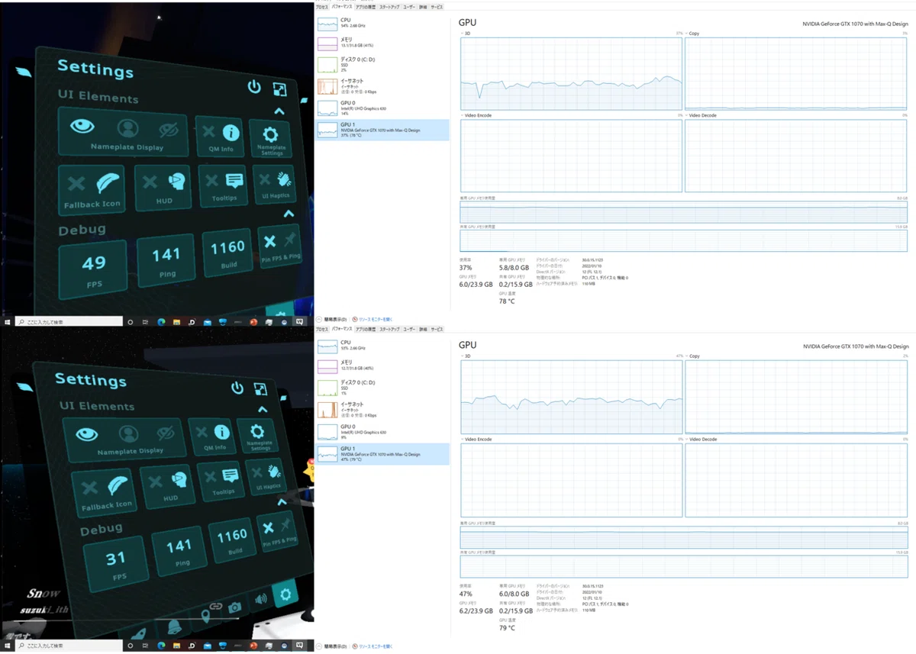Click the power icon in the 49 FPS Settings menu
The image size is (916, 654).
pyautogui.click(x=254, y=87)
